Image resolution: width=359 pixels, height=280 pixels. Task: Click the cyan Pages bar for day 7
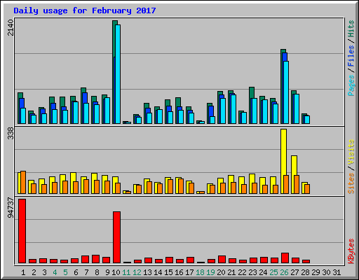click(86, 113)
